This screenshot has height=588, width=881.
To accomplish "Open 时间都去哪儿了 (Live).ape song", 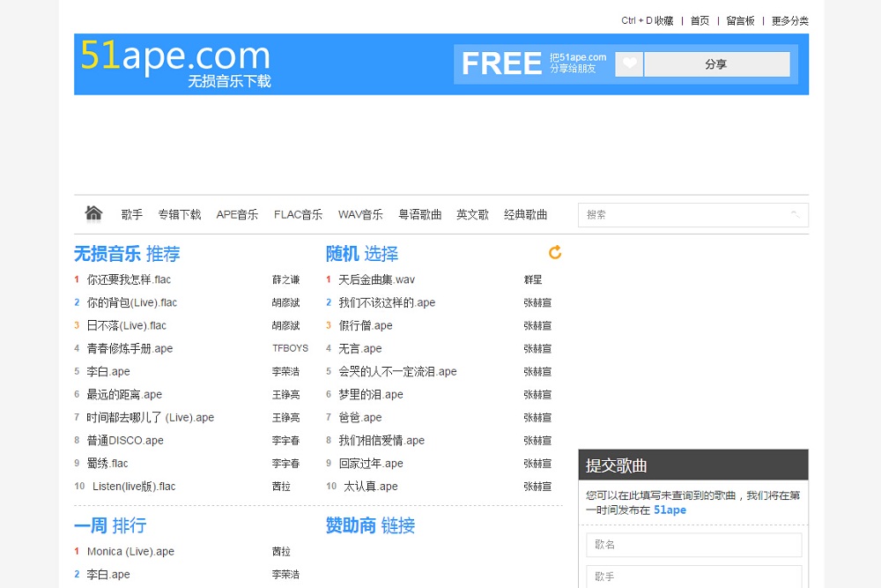I will pyautogui.click(x=151, y=418).
